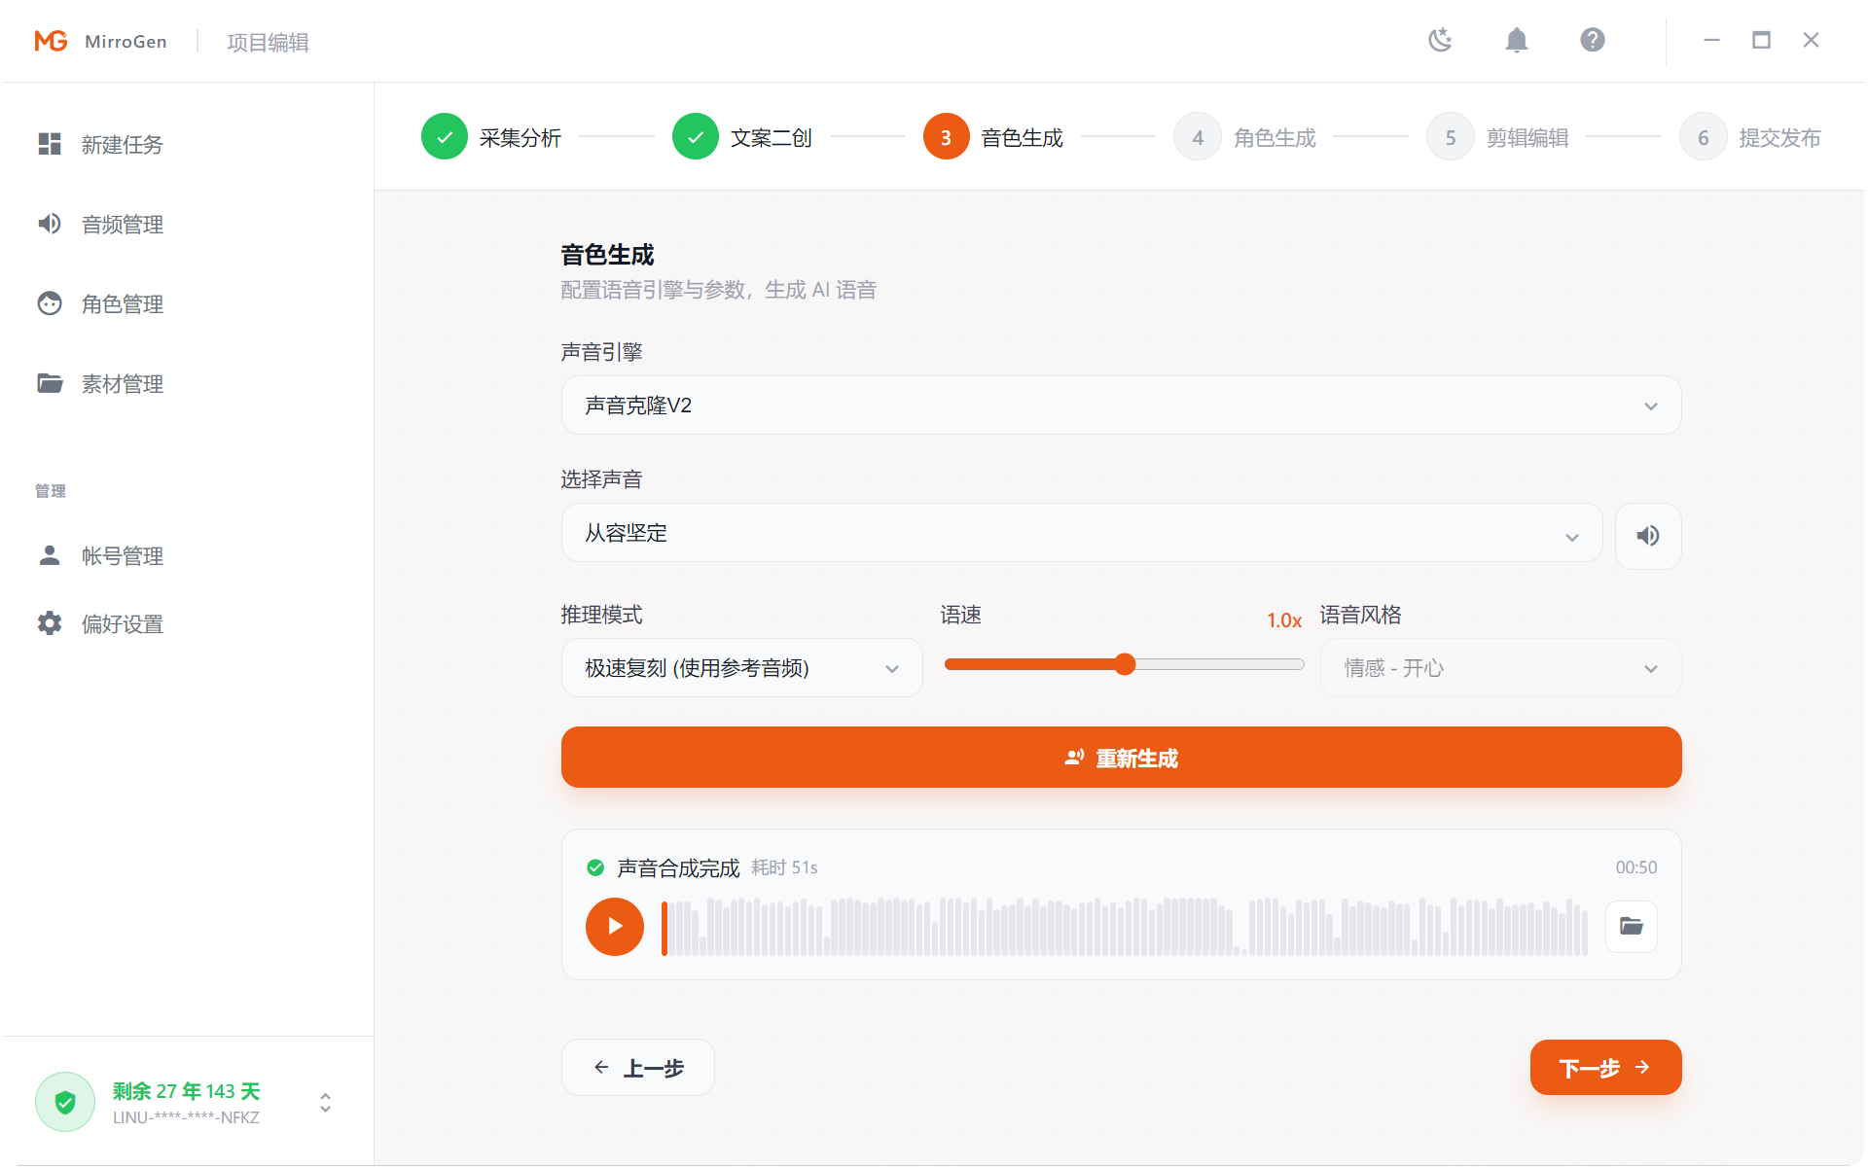Click the 下一步 button
1868x1167 pixels.
[1604, 1067]
